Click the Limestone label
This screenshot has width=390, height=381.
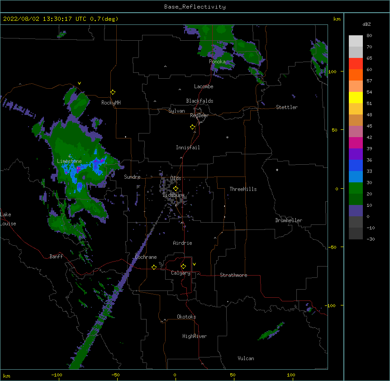click(x=69, y=161)
